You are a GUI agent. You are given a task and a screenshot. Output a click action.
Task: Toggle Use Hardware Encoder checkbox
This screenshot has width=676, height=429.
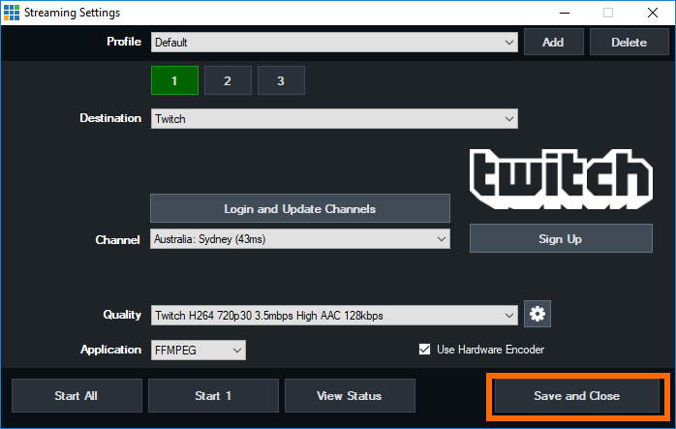[424, 350]
